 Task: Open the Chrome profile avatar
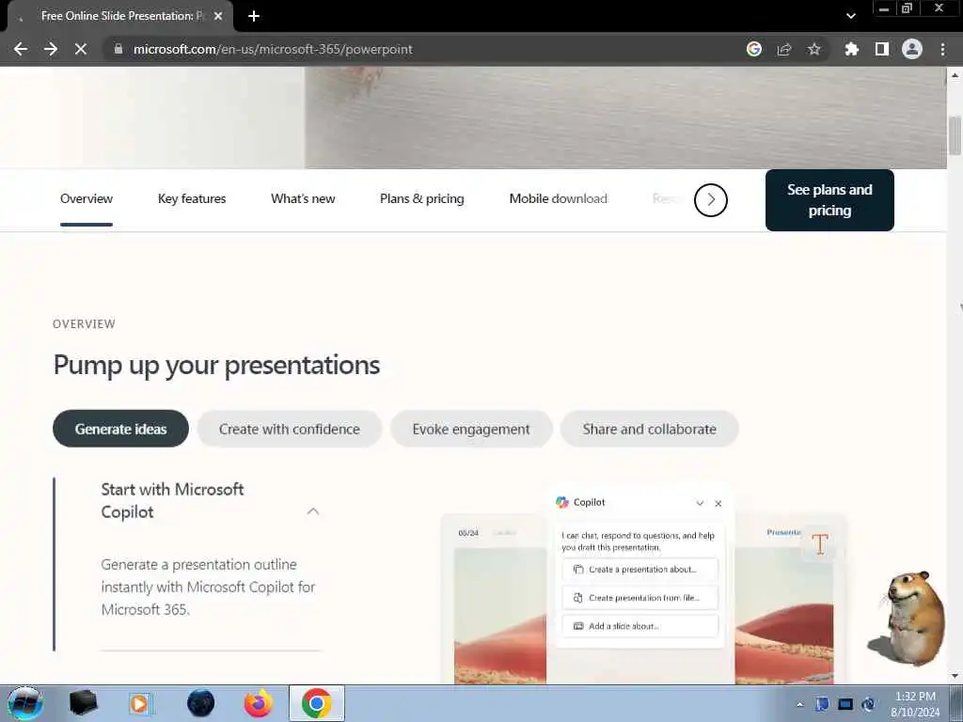coord(911,49)
